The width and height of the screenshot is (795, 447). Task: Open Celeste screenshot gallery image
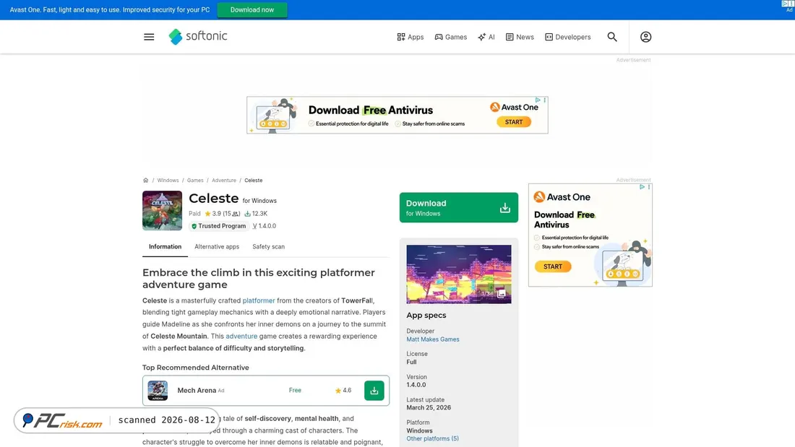[458, 274]
